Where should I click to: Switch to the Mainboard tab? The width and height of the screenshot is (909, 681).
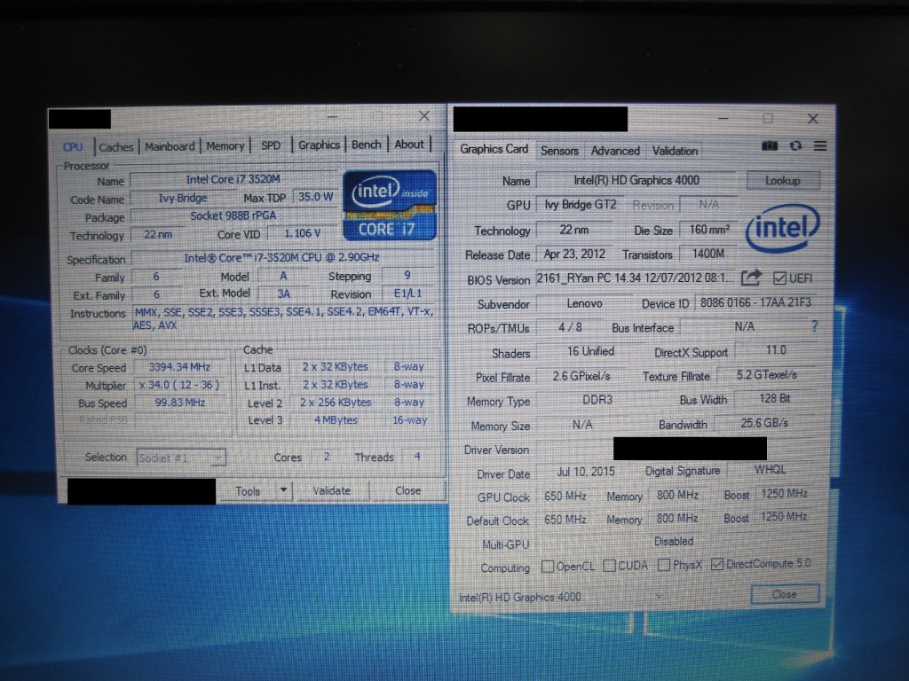click(169, 146)
